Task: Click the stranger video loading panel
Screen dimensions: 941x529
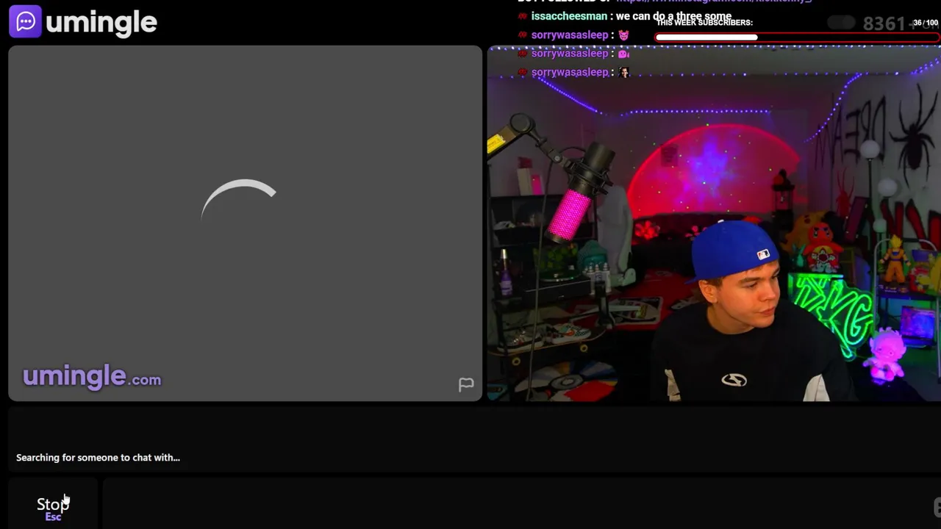Action: pyautogui.click(x=246, y=223)
